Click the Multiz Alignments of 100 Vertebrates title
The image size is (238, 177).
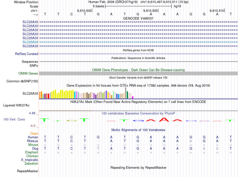click(x=138, y=130)
